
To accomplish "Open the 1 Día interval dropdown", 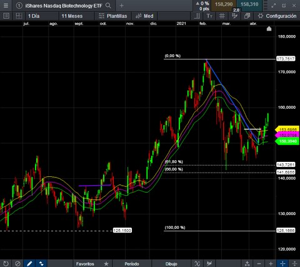I will (42, 16).
